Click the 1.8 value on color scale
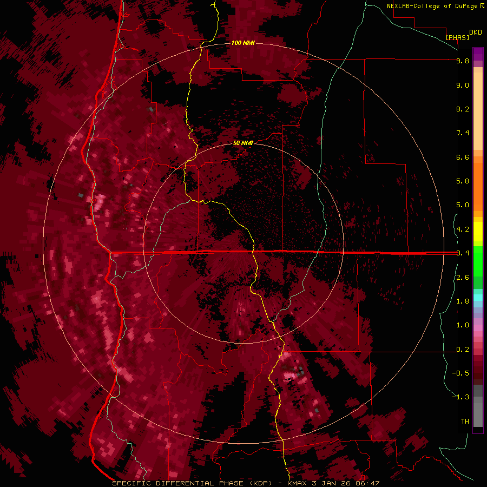Viewport: 487px width, 487px height. pyautogui.click(x=463, y=301)
